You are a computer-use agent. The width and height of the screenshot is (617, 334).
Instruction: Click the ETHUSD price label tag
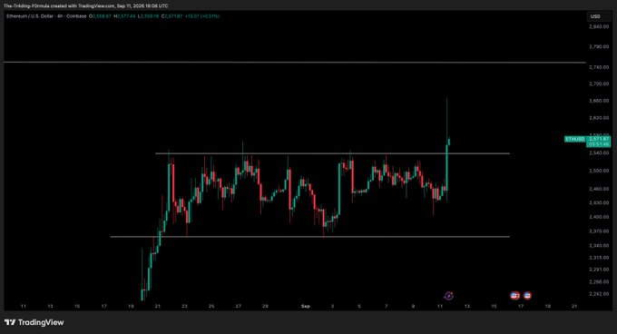(x=575, y=139)
